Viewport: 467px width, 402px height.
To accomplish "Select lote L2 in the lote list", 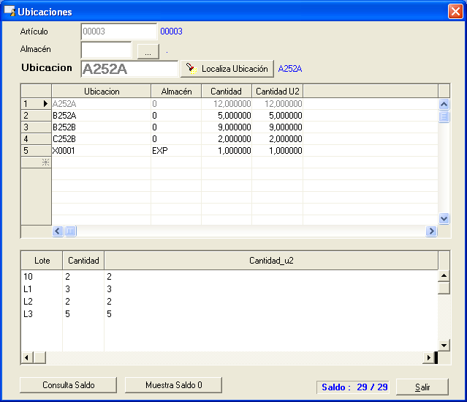I will pos(28,302).
